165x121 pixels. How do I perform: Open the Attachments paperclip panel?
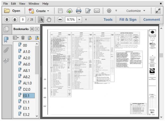click(6, 50)
